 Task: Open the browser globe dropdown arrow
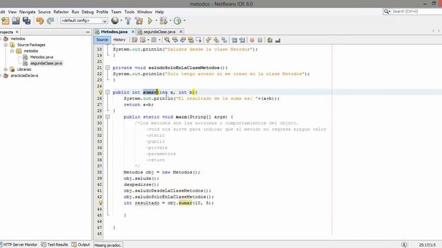pyautogui.click(x=122, y=21)
